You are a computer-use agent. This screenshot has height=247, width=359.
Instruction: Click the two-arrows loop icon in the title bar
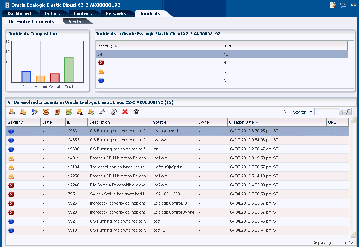pyautogui.click(x=343, y=5)
